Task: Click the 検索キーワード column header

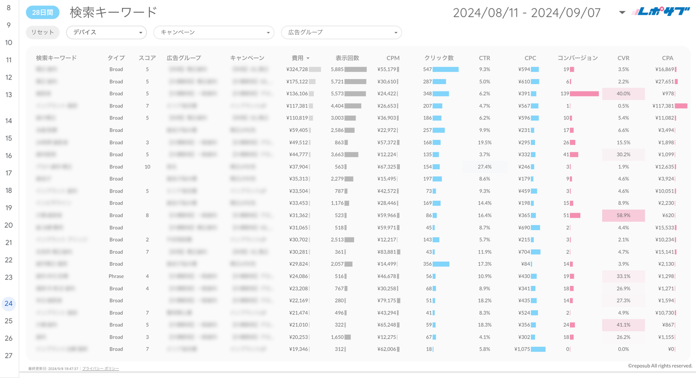Action: (56, 58)
